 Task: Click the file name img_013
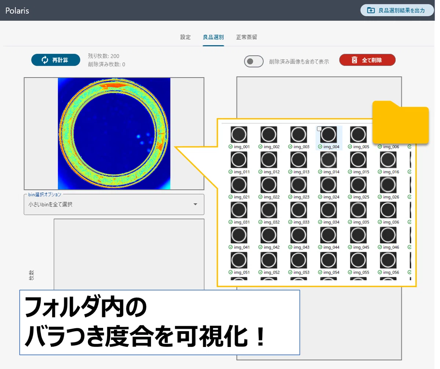[302, 172]
